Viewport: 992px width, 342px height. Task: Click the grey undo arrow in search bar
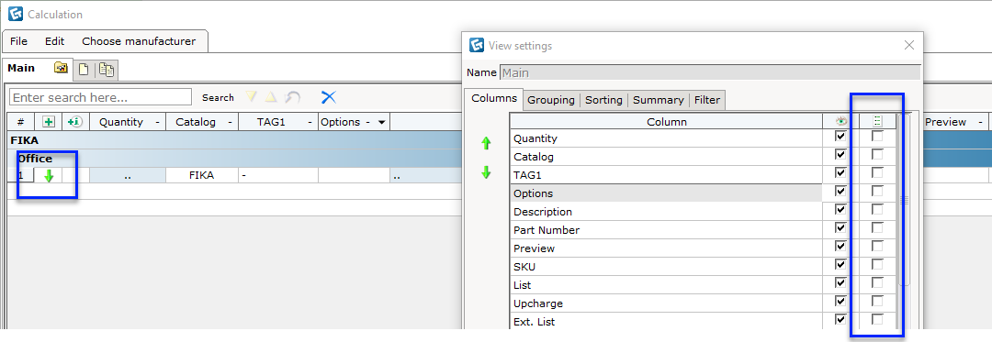click(x=292, y=97)
